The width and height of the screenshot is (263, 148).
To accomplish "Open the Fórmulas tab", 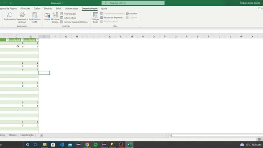I will (25, 8).
